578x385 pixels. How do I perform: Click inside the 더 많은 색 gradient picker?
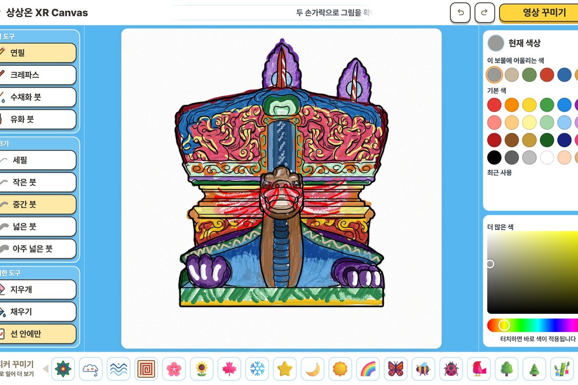tap(533, 272)
